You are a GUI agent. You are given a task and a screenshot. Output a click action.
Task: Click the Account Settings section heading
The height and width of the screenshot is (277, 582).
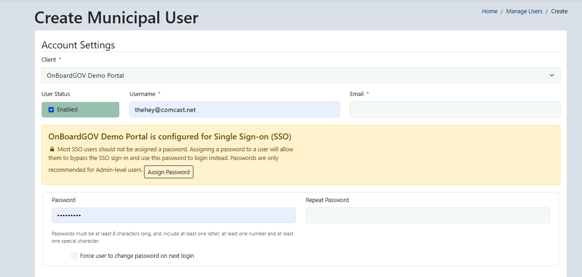tap(78, 45)
